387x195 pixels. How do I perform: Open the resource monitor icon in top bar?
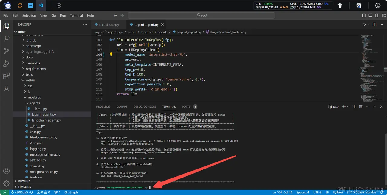click(x=359, y=5)
